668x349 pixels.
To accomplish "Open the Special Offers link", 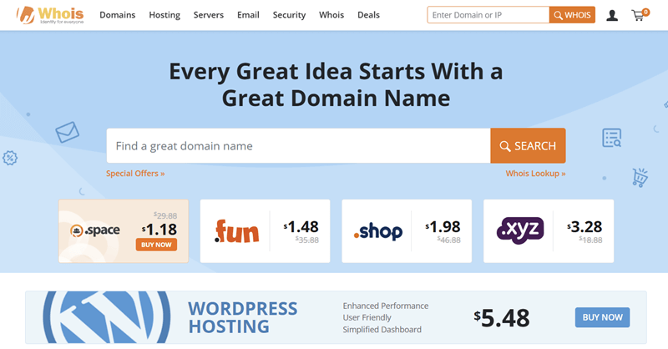I will [x=135, y=174].
